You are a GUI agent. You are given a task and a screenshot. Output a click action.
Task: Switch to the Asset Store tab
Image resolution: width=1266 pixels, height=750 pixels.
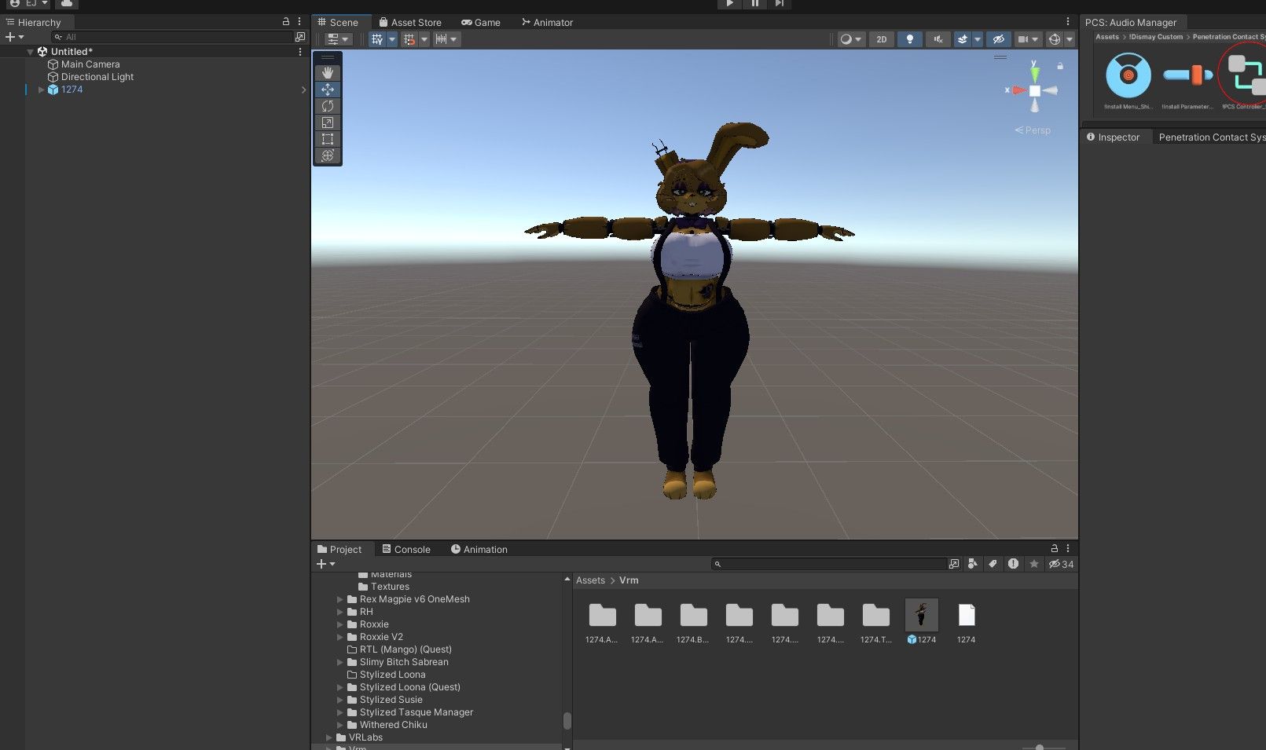pyautogui.click(x=410, y=23)
